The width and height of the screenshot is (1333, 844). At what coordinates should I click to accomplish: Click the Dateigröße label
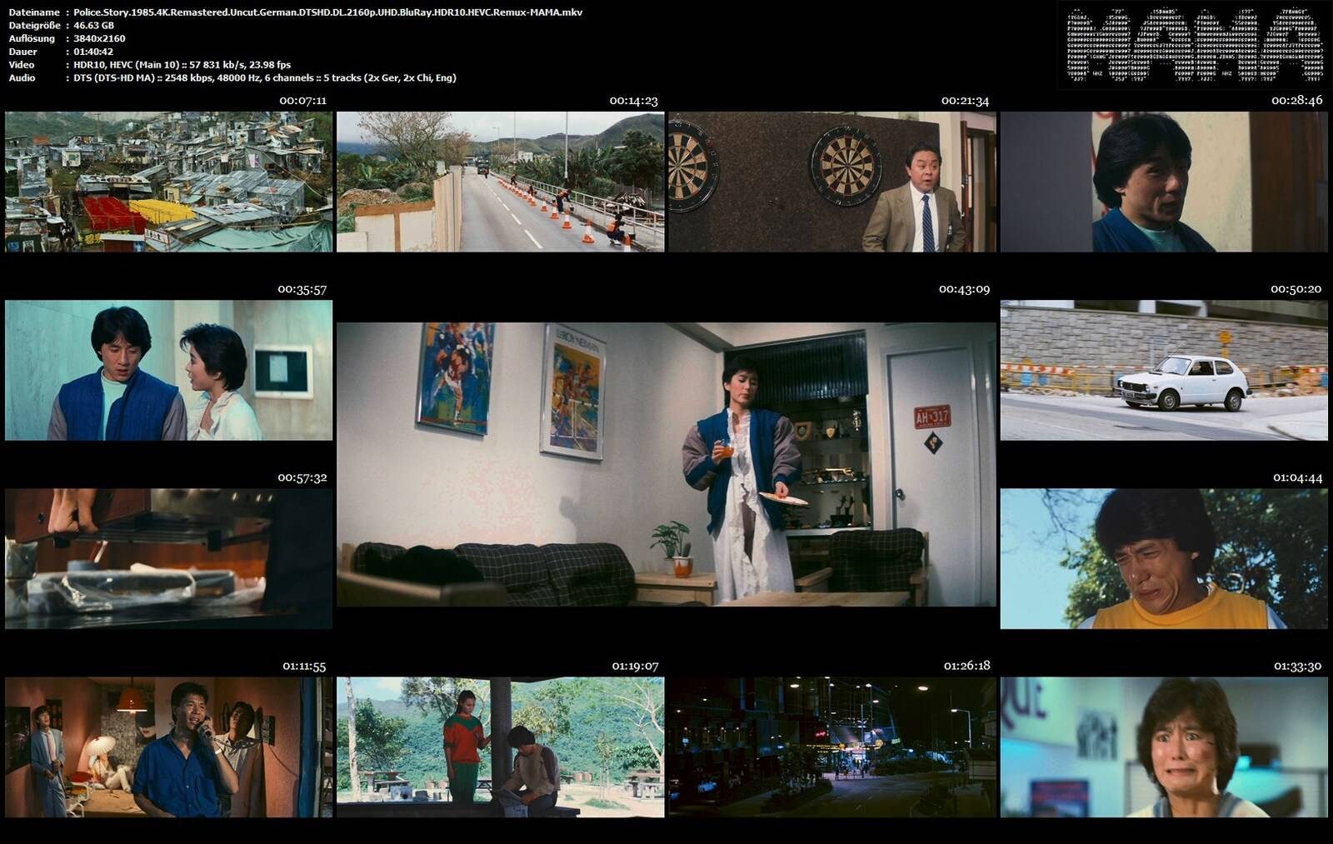[x=34, y=26]
